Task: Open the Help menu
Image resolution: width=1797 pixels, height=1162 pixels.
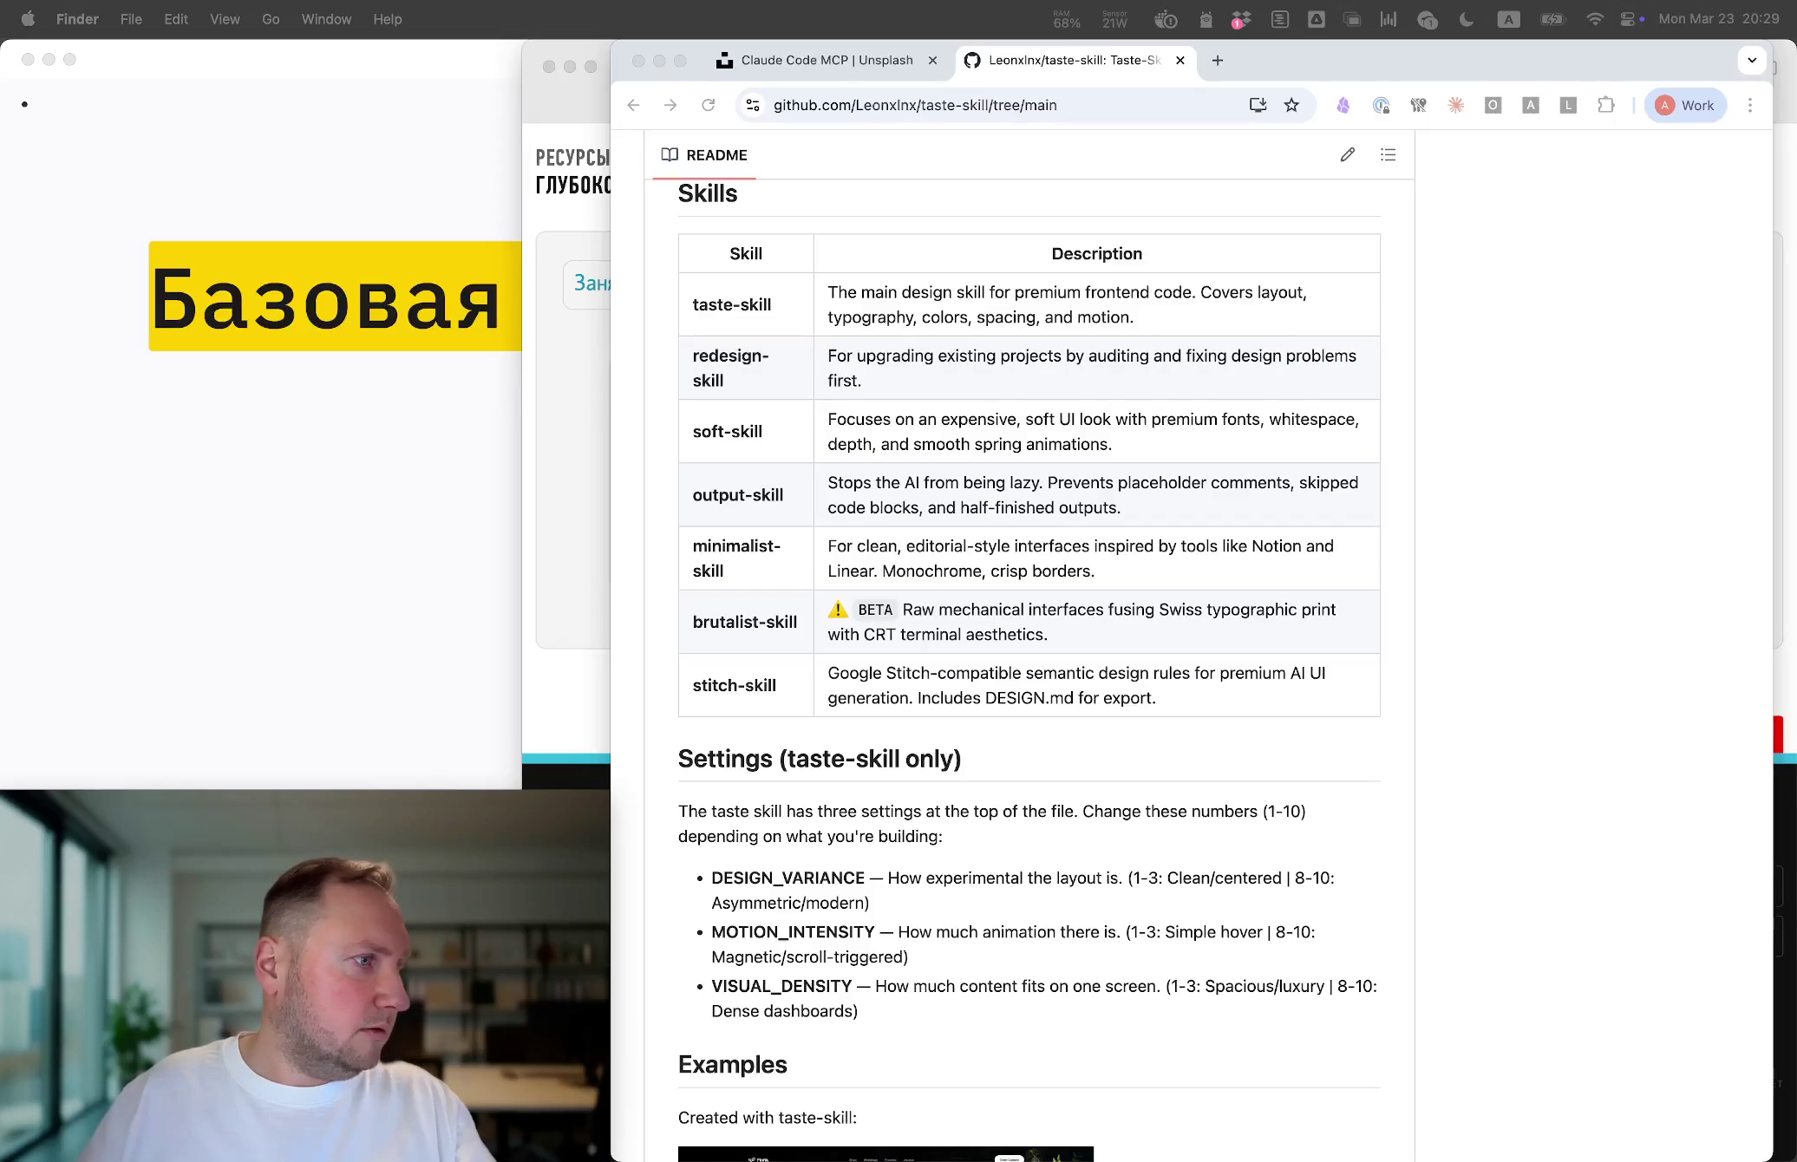Action: click(x=388, y=19)
